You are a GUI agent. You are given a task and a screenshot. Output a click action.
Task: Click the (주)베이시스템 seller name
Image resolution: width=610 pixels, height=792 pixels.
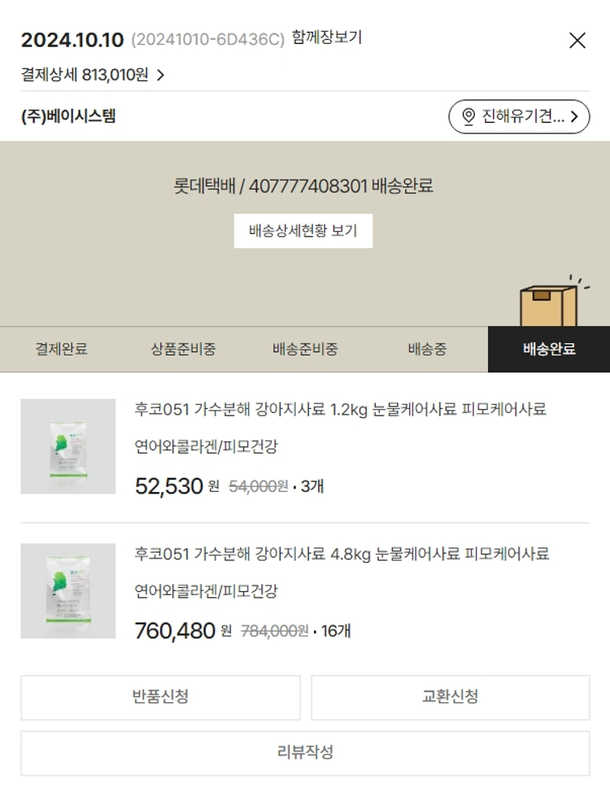[68, 116]
